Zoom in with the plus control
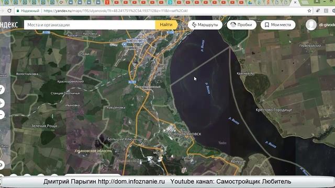Image resolution: width=335 pixels, height=188 pixels. point(2,103)
